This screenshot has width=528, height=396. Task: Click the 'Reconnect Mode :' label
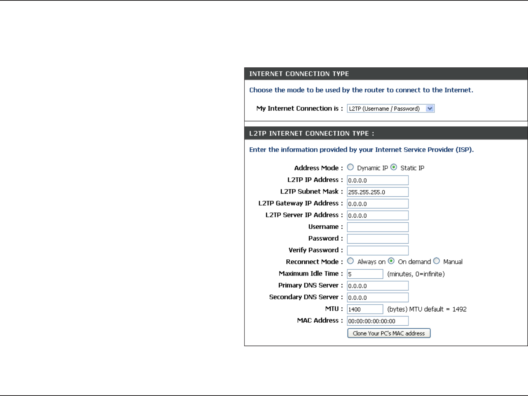[x=315, y=262]
